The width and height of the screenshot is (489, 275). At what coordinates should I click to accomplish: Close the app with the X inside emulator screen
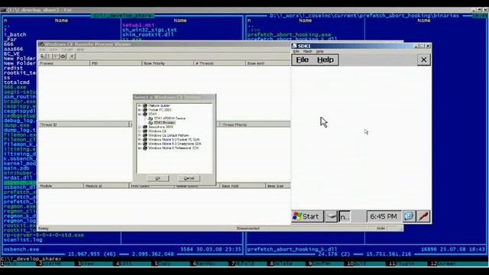pyautogui.click(x=424, y=60)
